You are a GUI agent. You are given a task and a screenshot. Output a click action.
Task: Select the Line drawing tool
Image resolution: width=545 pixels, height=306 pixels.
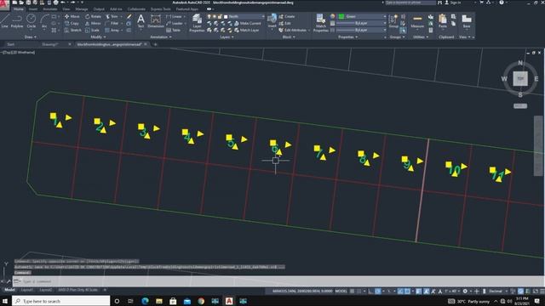tap(4, 20)
